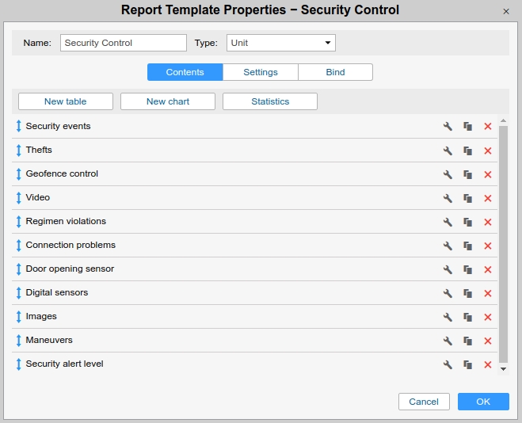Delete the Images row
This screenshot has height=423, width=522.
(x=488, y=317)
